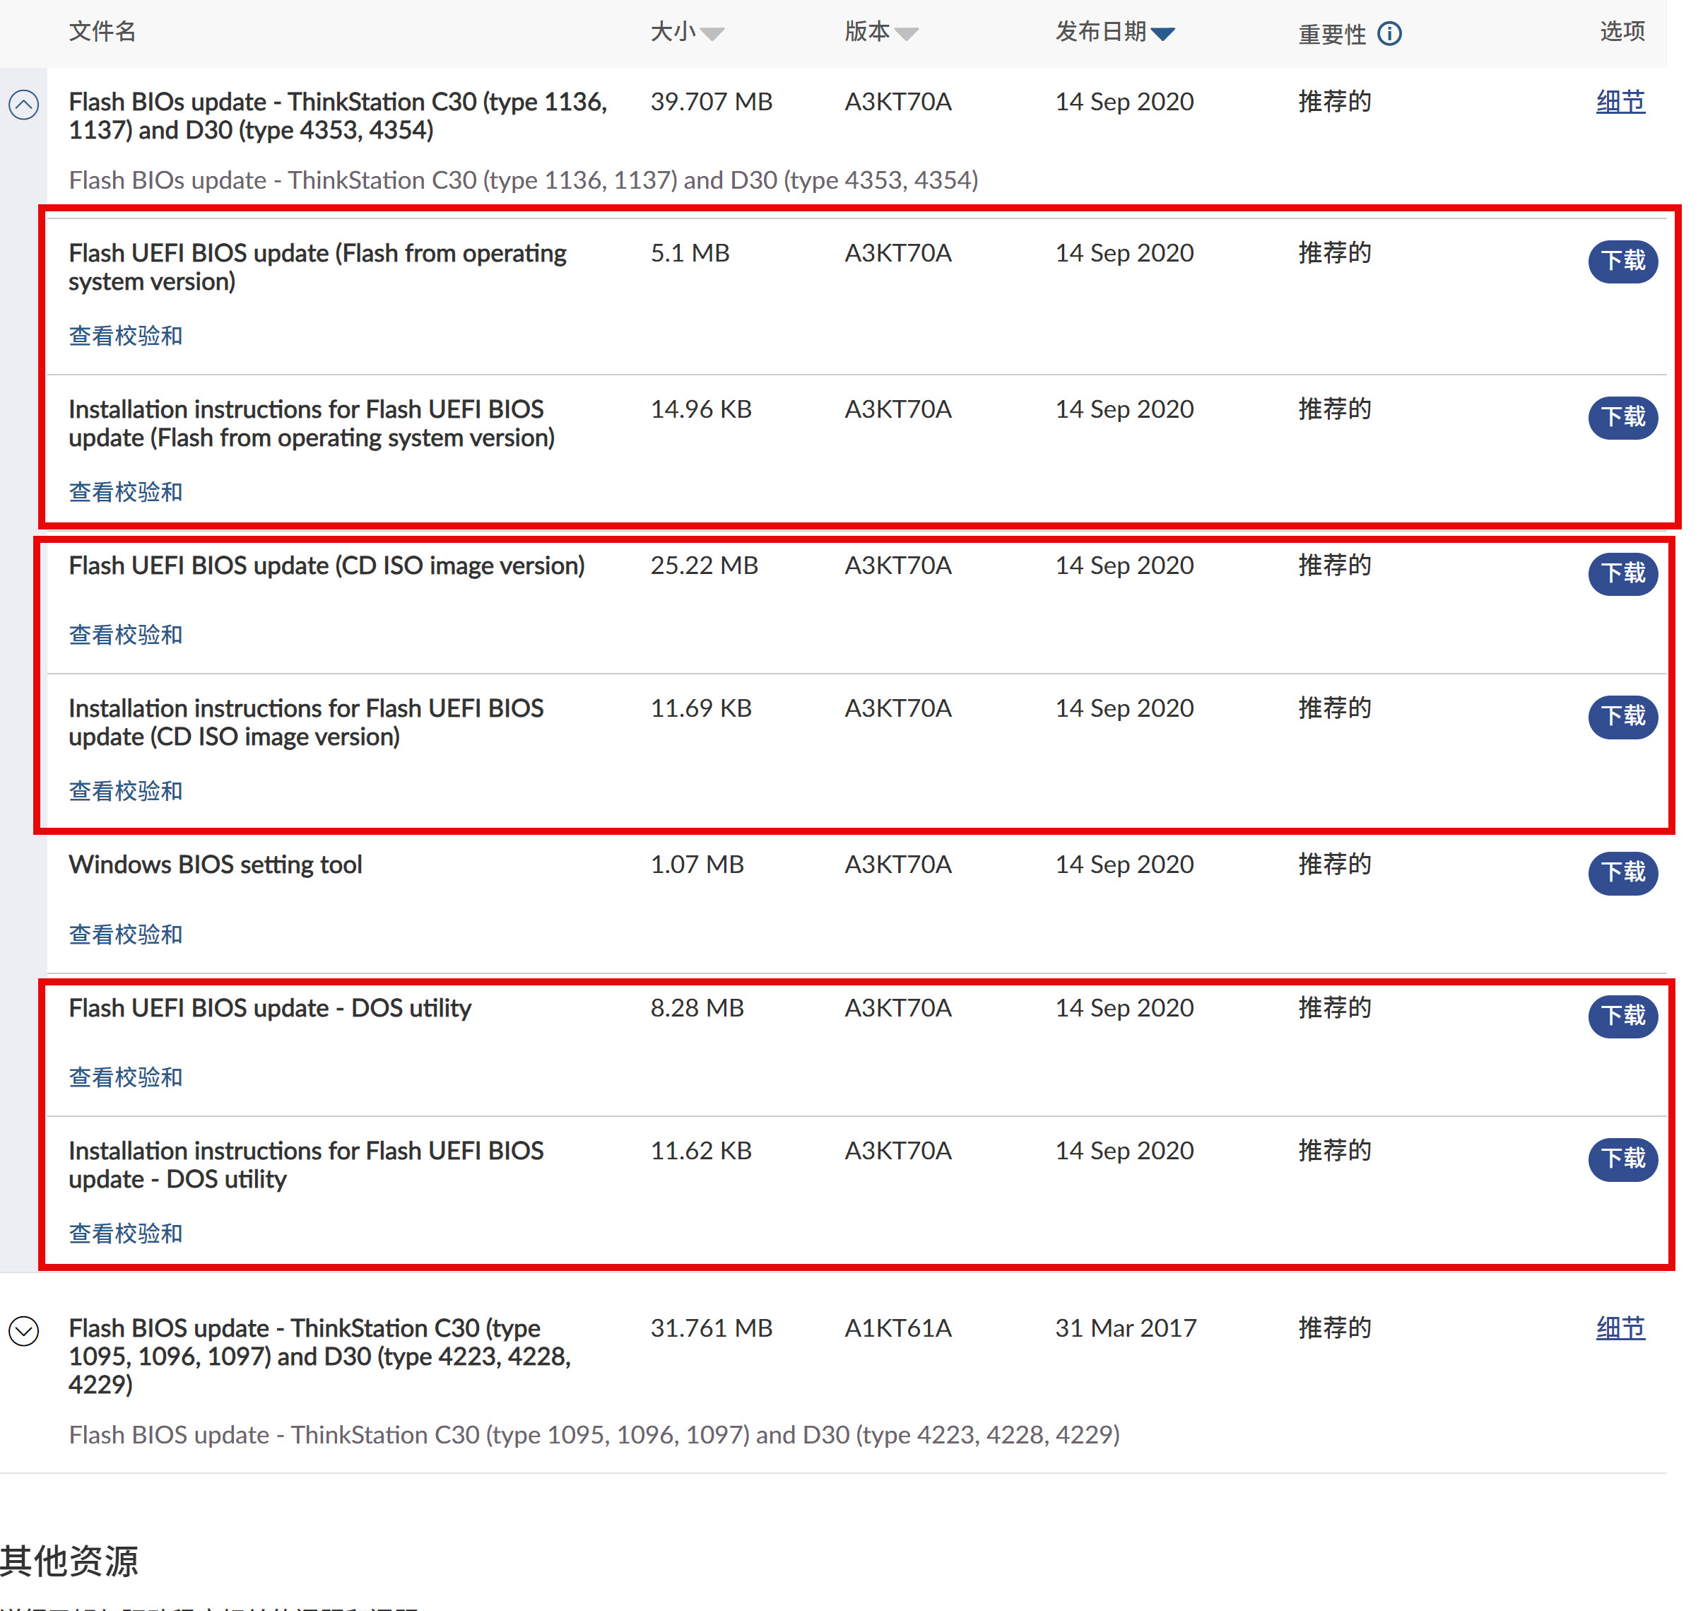1703x1611 pixels.
Task: Click the 选项 column header
Action: click(x=1622, y=32)
